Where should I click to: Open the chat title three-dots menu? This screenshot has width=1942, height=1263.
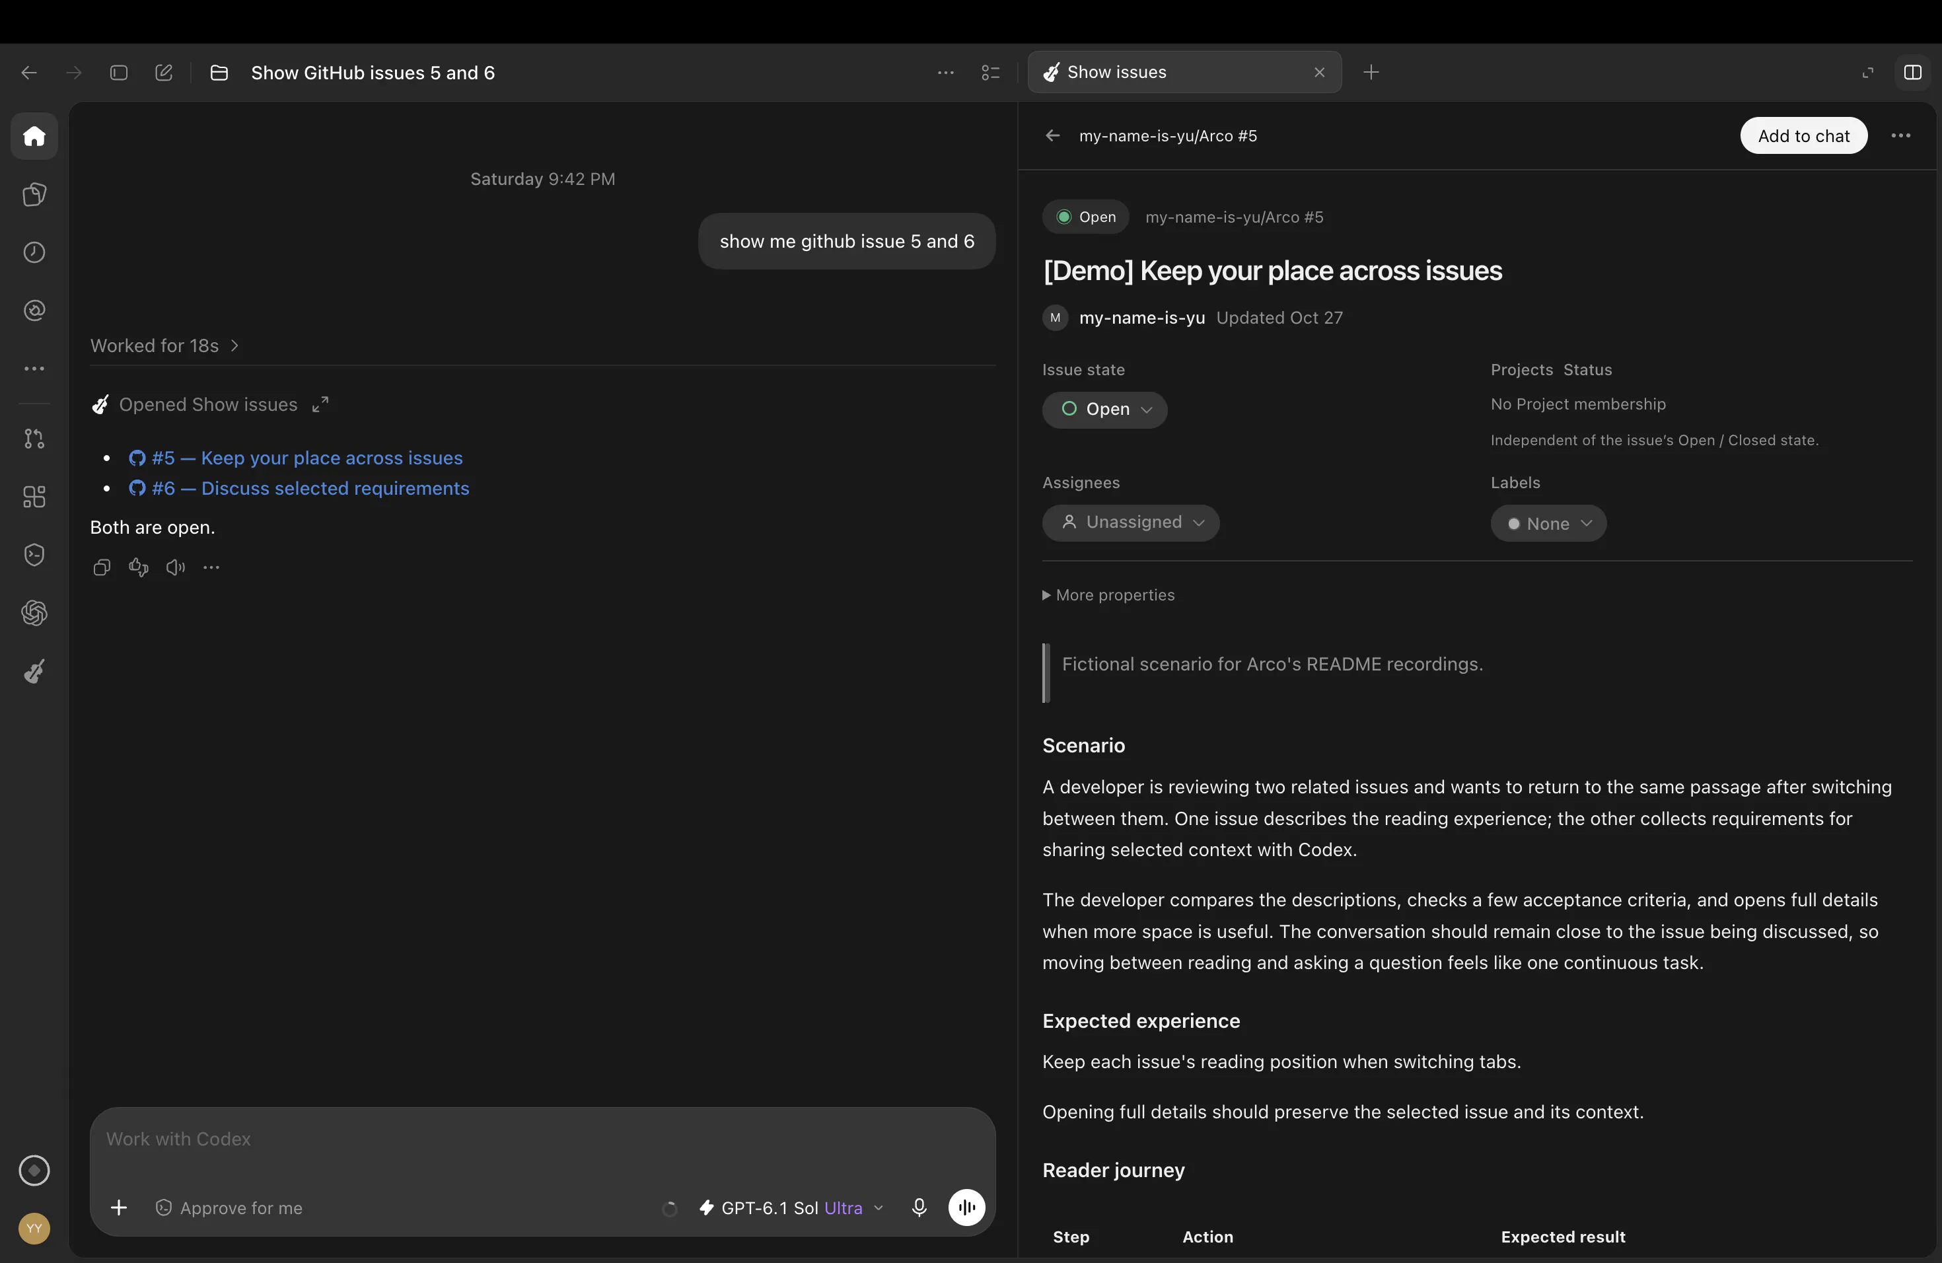(946, 73)
